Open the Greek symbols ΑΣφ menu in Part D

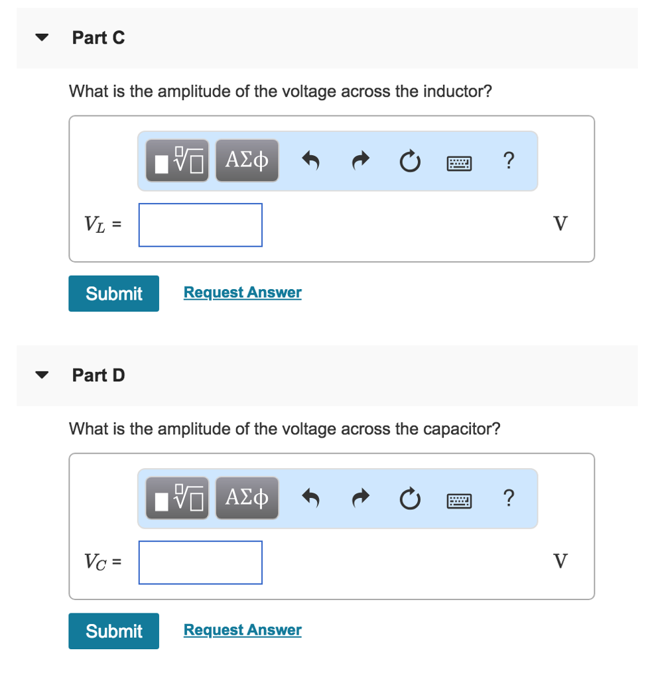pyautogui.click(x=247, y=497)
